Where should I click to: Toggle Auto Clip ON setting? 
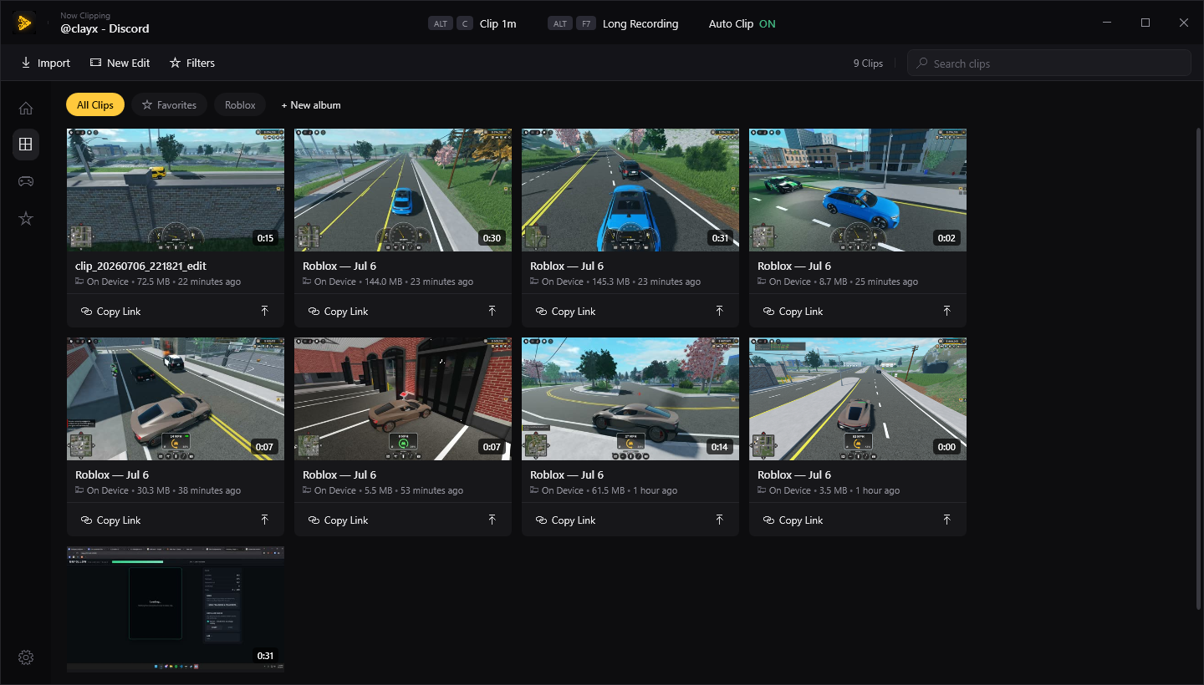click(x=742, y=23)
